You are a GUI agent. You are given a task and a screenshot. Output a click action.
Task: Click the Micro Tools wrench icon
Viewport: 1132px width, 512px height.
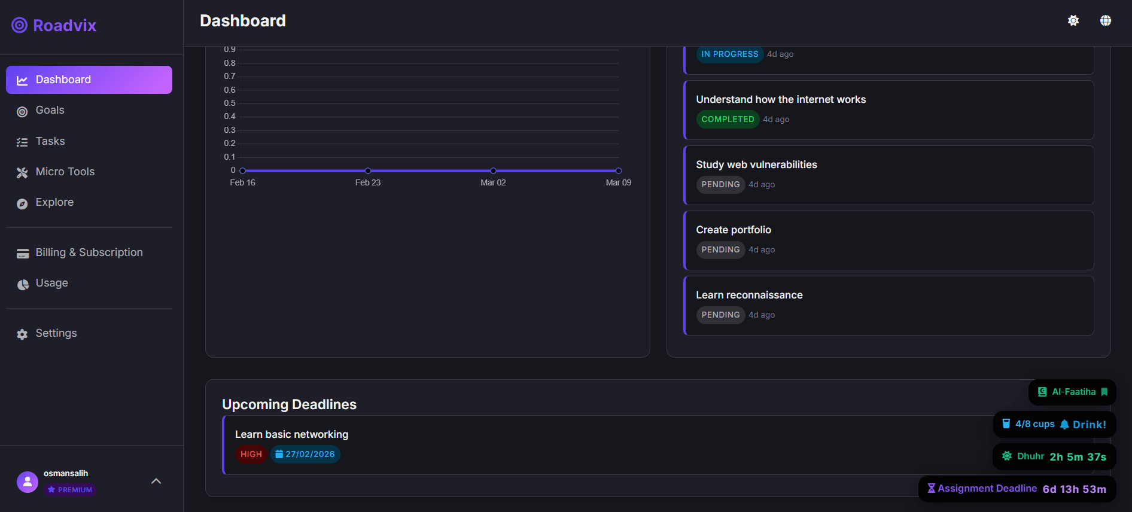click(22, 173)
